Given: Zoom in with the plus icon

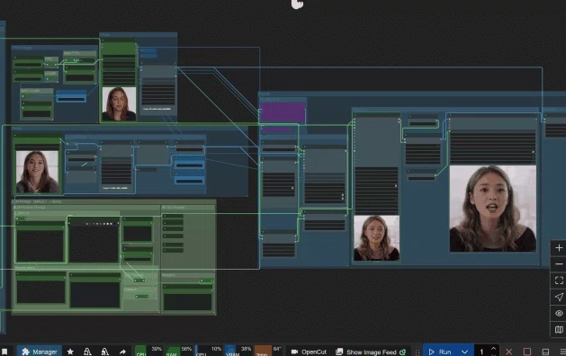Looking at the screenshot, I should click(559, 248).
